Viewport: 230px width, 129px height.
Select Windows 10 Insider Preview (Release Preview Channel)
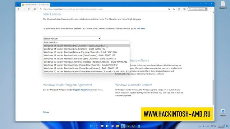point(86,52)
